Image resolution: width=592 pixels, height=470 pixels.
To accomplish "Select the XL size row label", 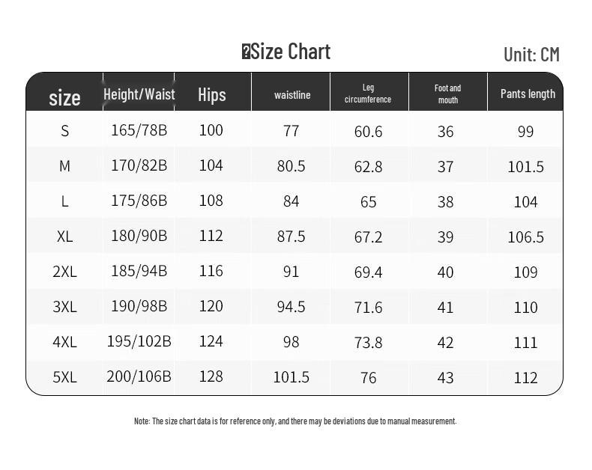I will click(x=65, y=236).
